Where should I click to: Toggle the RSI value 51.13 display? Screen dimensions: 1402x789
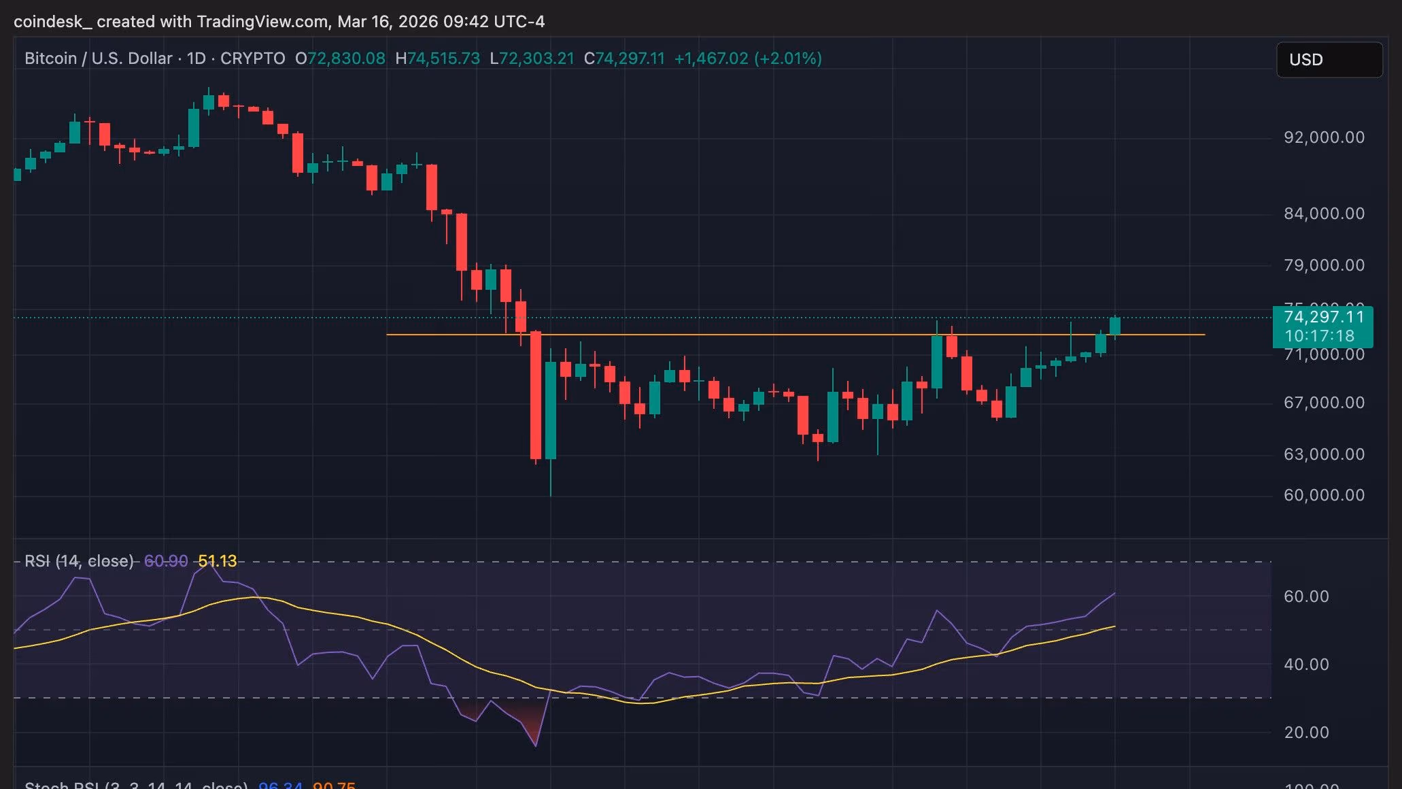(x=218, y=560)
